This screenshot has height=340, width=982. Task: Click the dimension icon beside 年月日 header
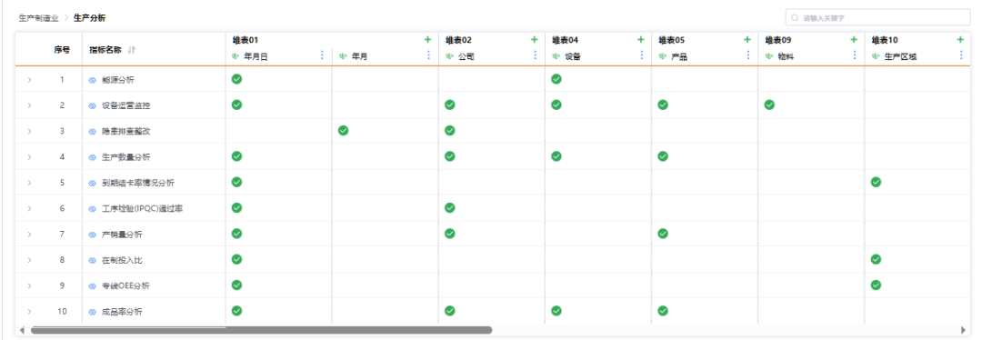click(236, 56)
